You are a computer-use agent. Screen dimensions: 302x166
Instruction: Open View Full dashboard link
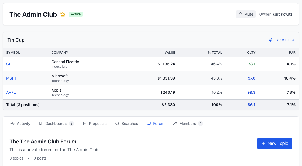click(x=285, y=40)
